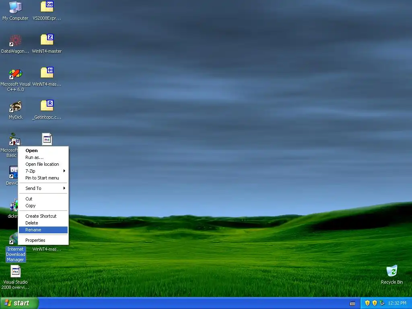Image resolution: width=412 pixels, height=309 pixels.
Task: Click the first yellow security shield tray icon
Action: tap(367, 303)
